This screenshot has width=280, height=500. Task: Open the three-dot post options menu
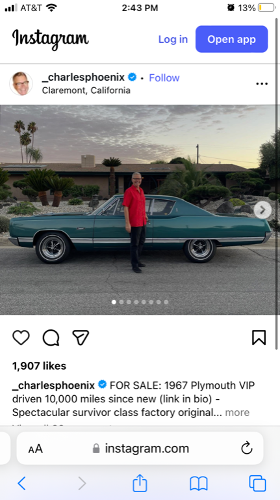(x=262, y=83)
